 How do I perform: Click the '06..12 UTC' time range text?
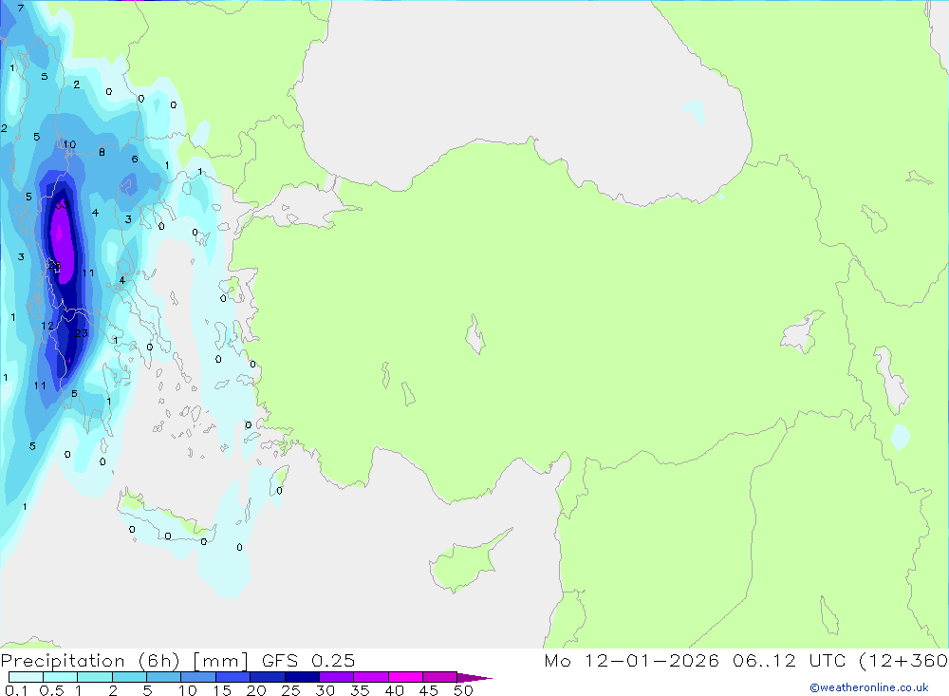point(789,661)
